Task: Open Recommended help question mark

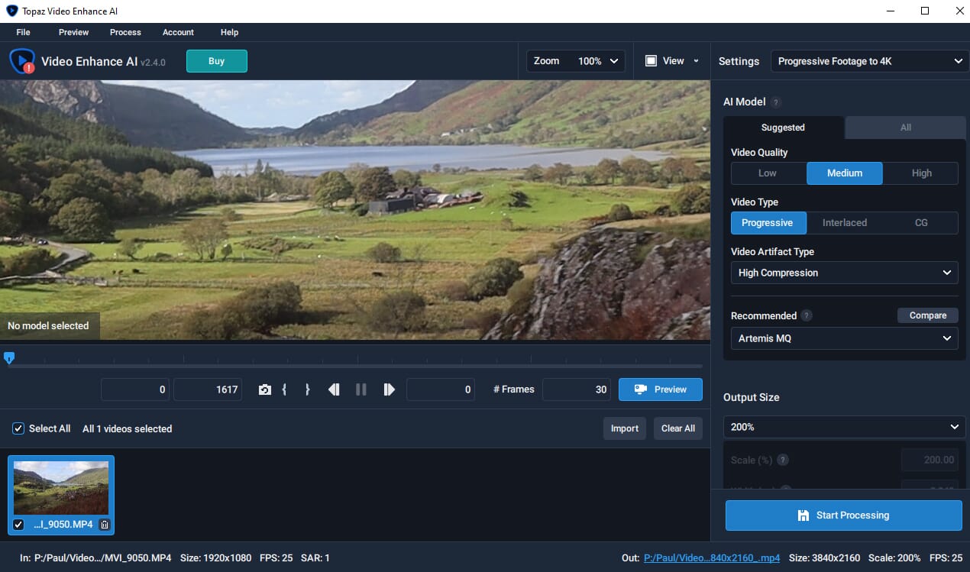Action: (x=807, y=315)
